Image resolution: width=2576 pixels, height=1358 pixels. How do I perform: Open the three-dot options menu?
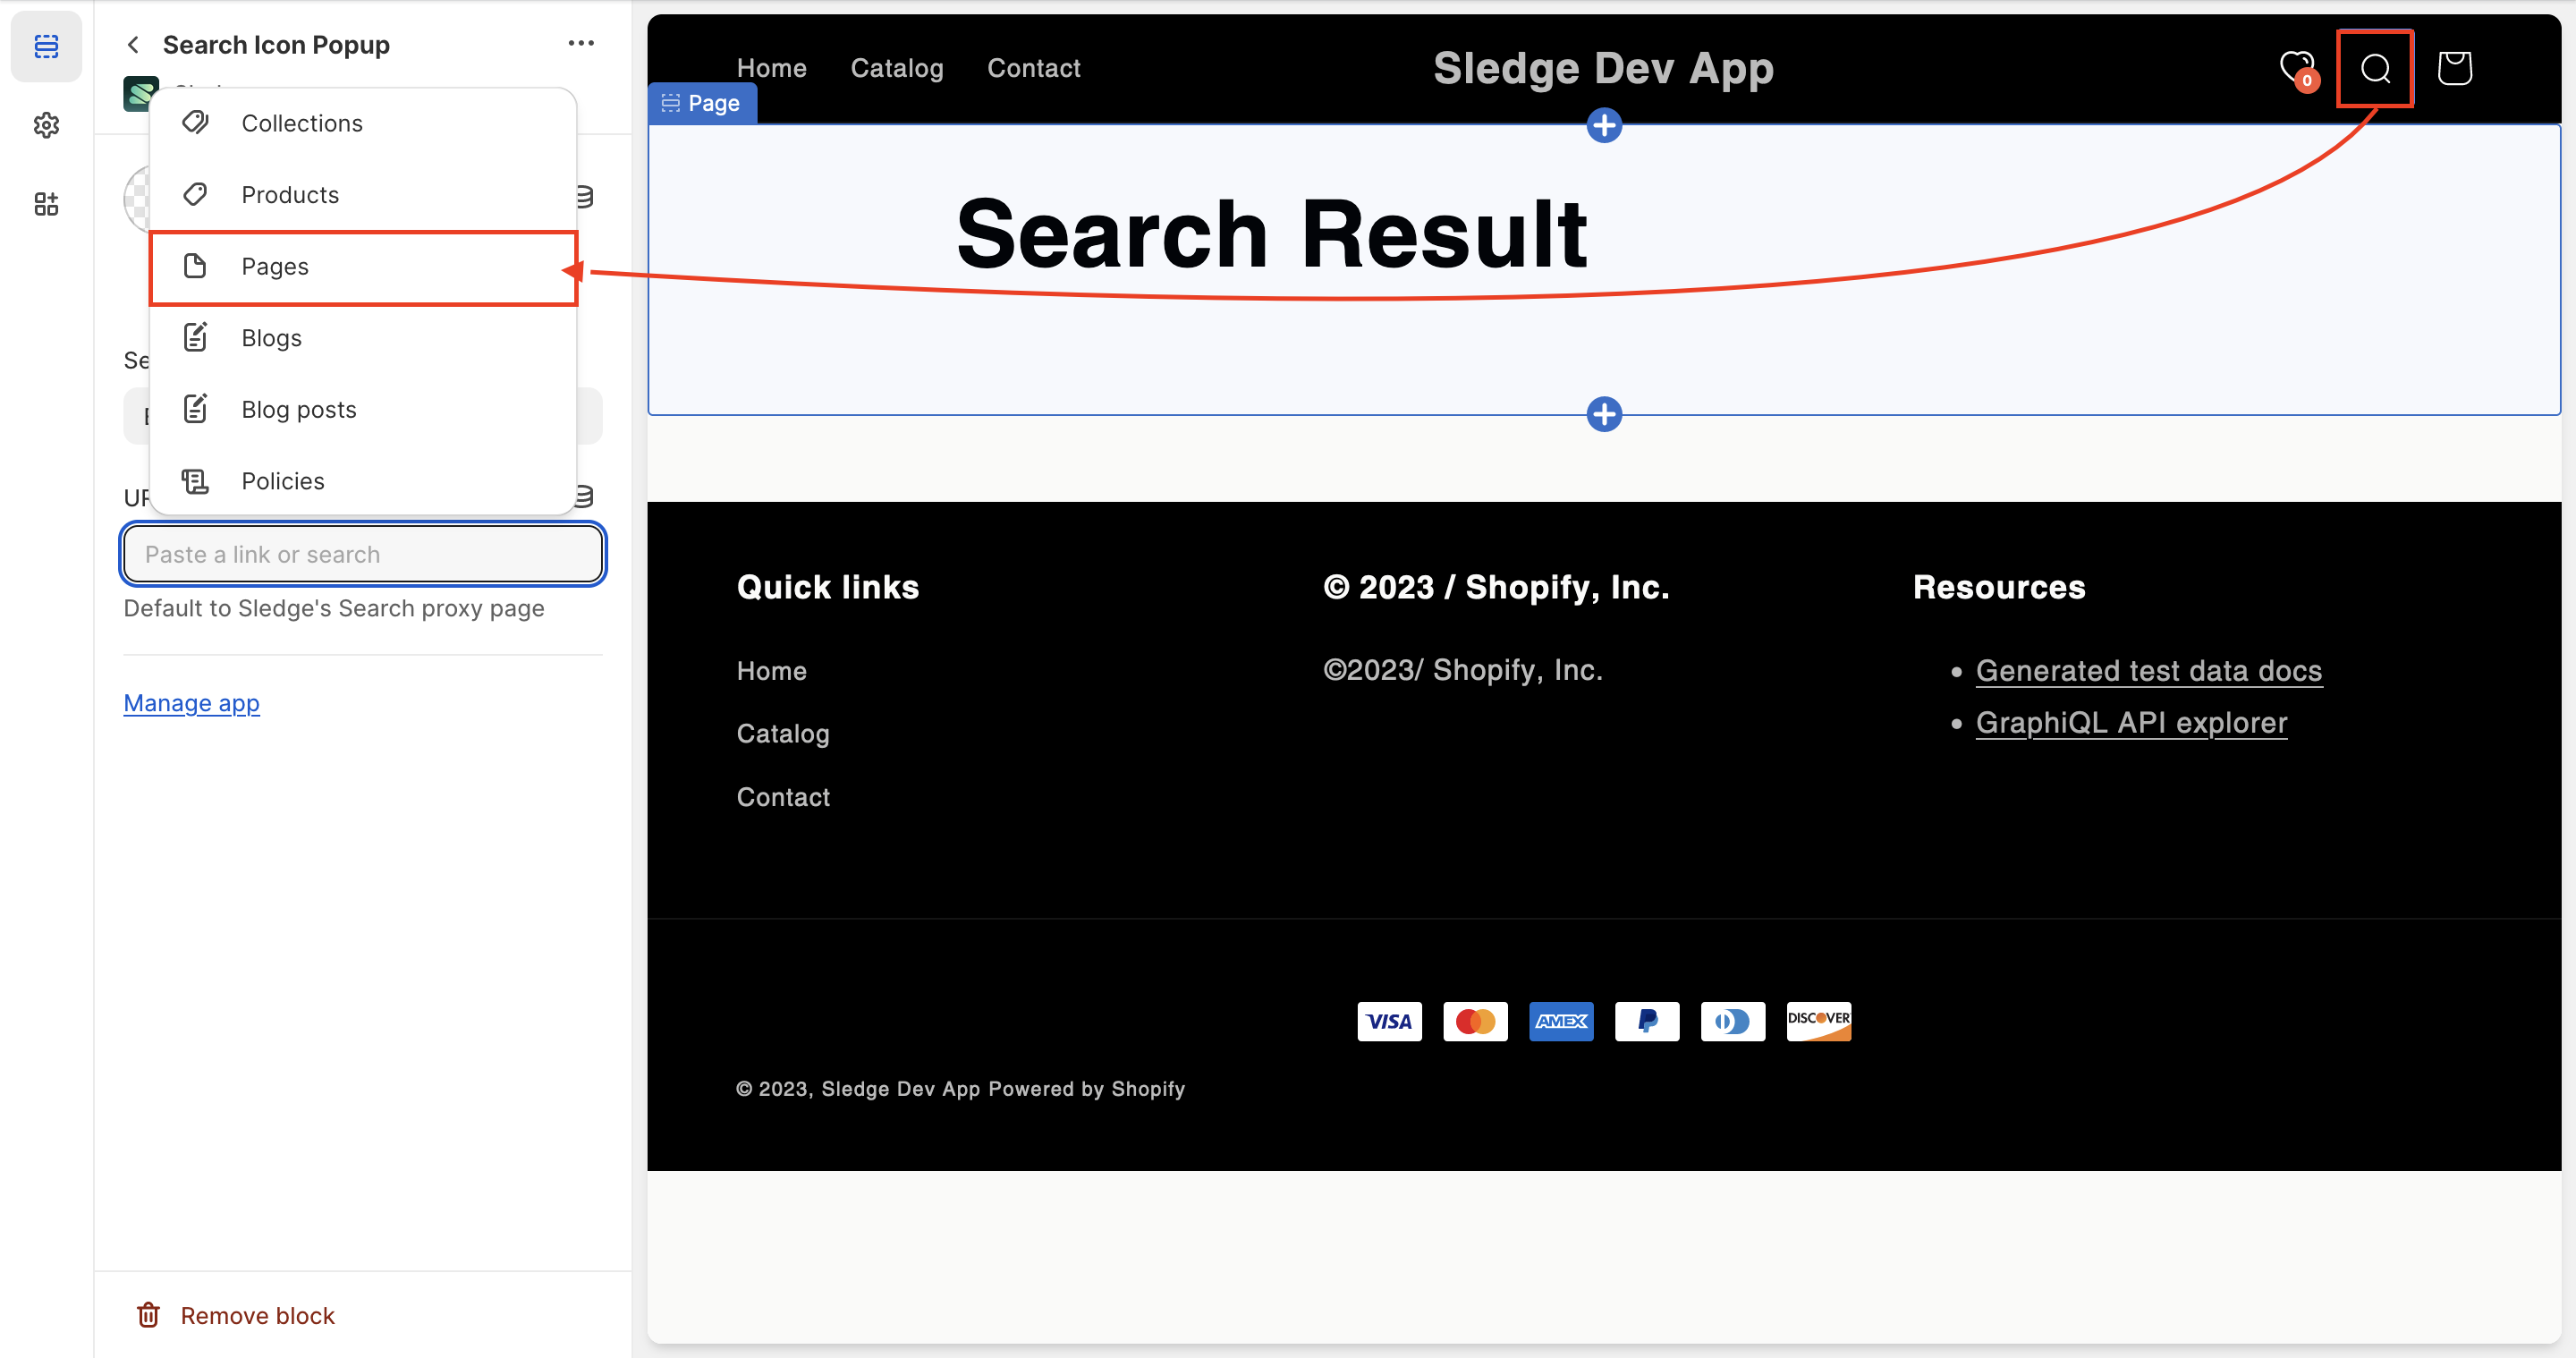coord(581,42)
